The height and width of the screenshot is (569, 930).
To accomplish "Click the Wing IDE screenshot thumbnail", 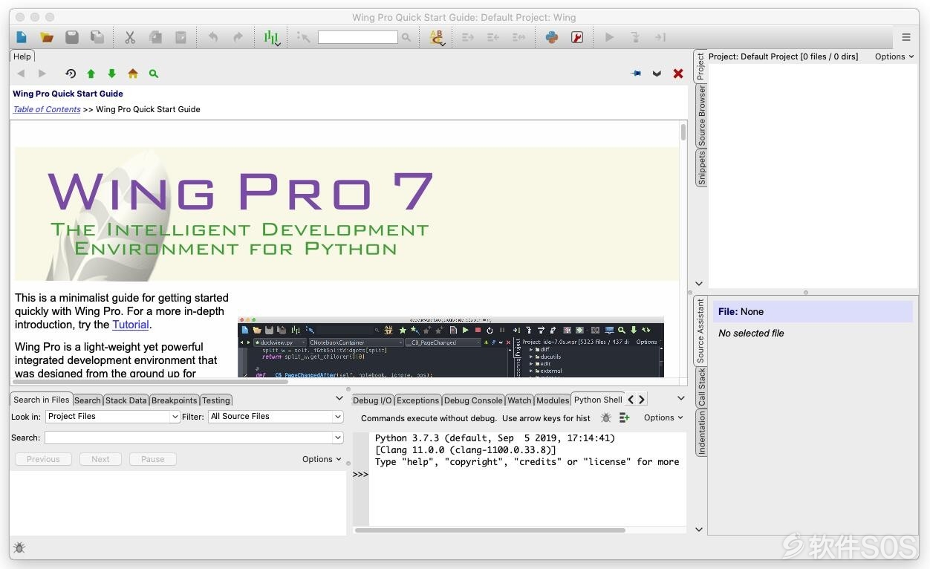I will (451, 348).
